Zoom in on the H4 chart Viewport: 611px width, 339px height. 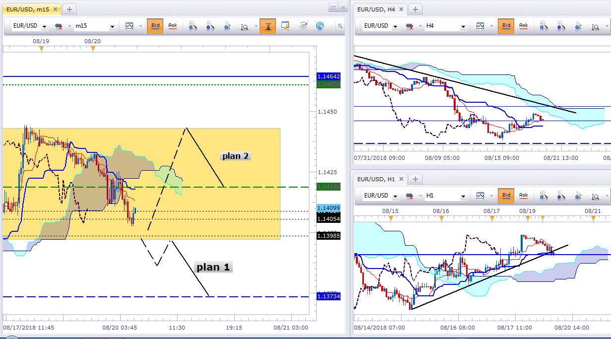[543, 26]
